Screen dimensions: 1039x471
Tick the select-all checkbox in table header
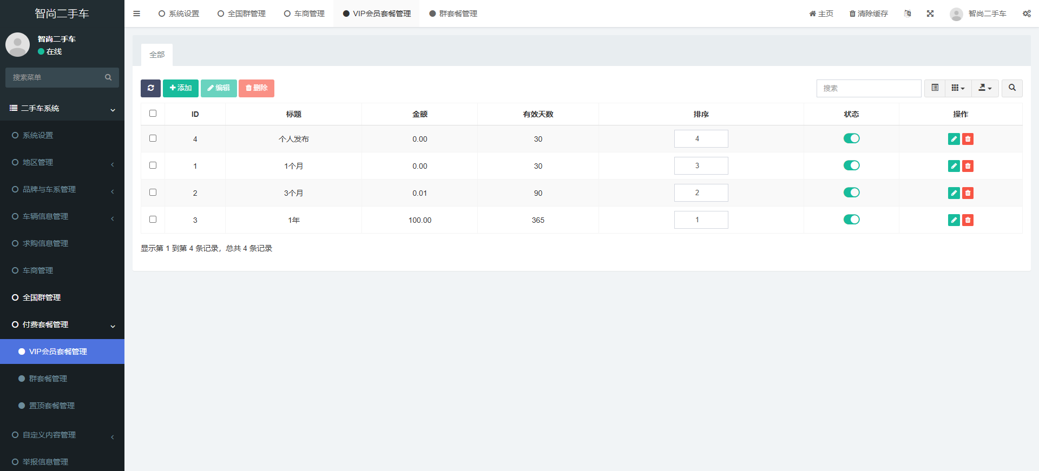click(153, 114)
